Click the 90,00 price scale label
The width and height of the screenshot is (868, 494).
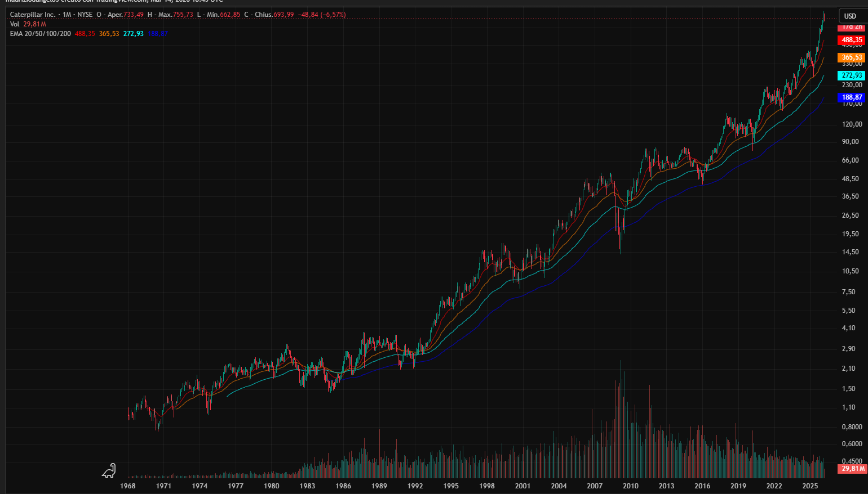tap(851, 142)
